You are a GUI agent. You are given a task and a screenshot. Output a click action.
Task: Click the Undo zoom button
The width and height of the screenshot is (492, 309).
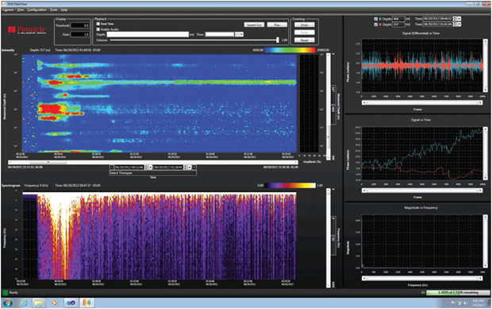(304, 25)
